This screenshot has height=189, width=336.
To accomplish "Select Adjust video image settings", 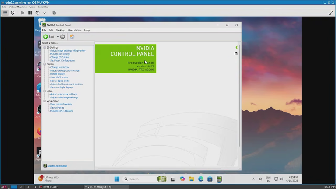I will 64,98.
